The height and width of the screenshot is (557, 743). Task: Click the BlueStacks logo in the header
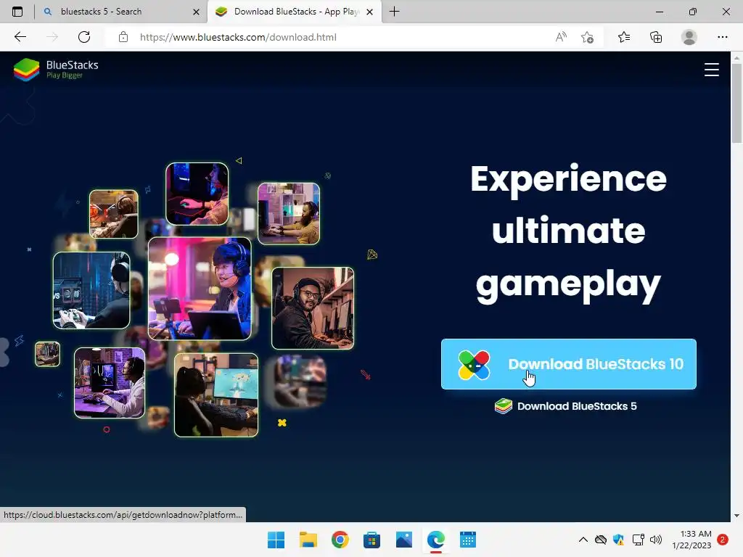[56, 70]
